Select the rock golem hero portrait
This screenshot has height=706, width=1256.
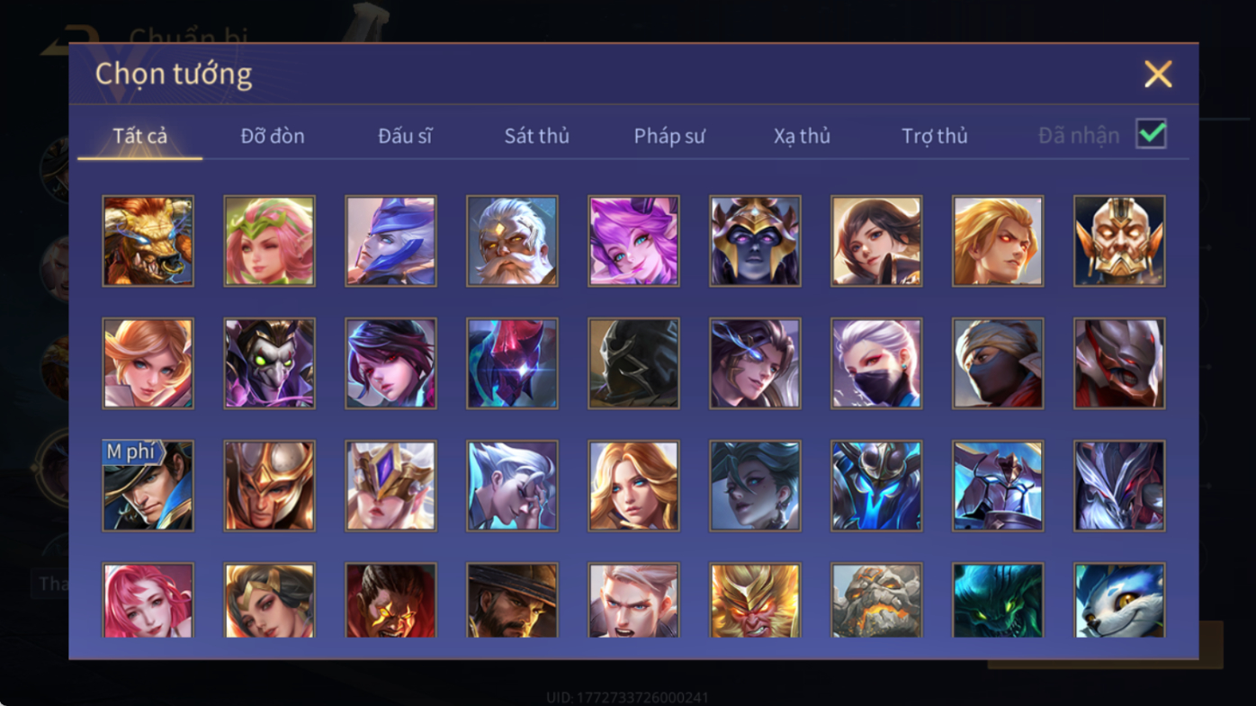876,600
